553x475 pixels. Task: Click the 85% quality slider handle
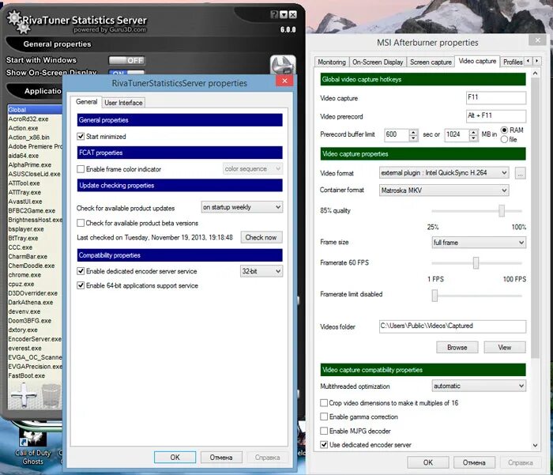click(x=502, y=211)
